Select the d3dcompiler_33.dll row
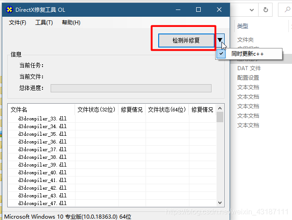The image size is (292, 220). pos(112,119)
